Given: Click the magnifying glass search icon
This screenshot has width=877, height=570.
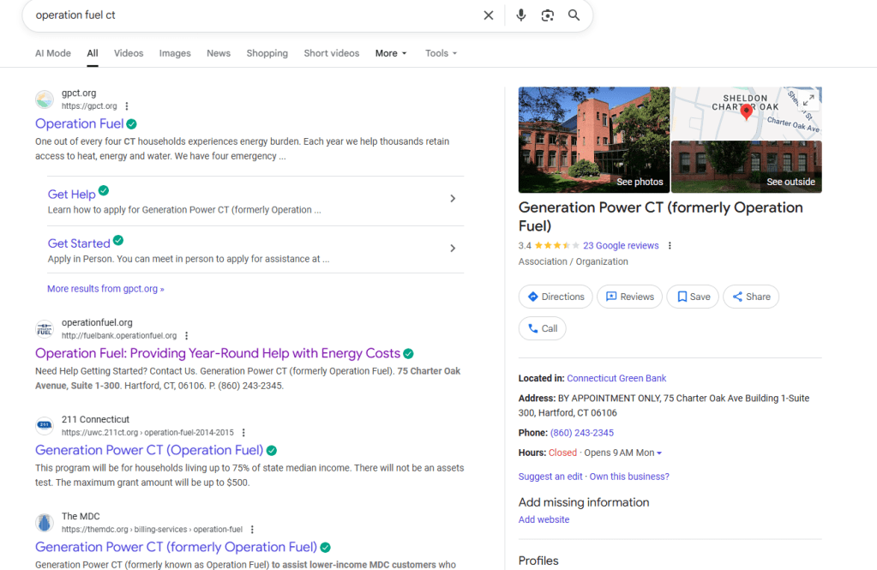Looking at the screenshot, I should pos(574,15).
